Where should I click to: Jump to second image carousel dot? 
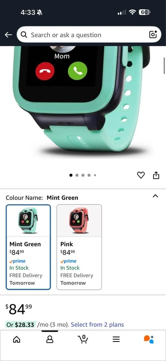(77, 175)
